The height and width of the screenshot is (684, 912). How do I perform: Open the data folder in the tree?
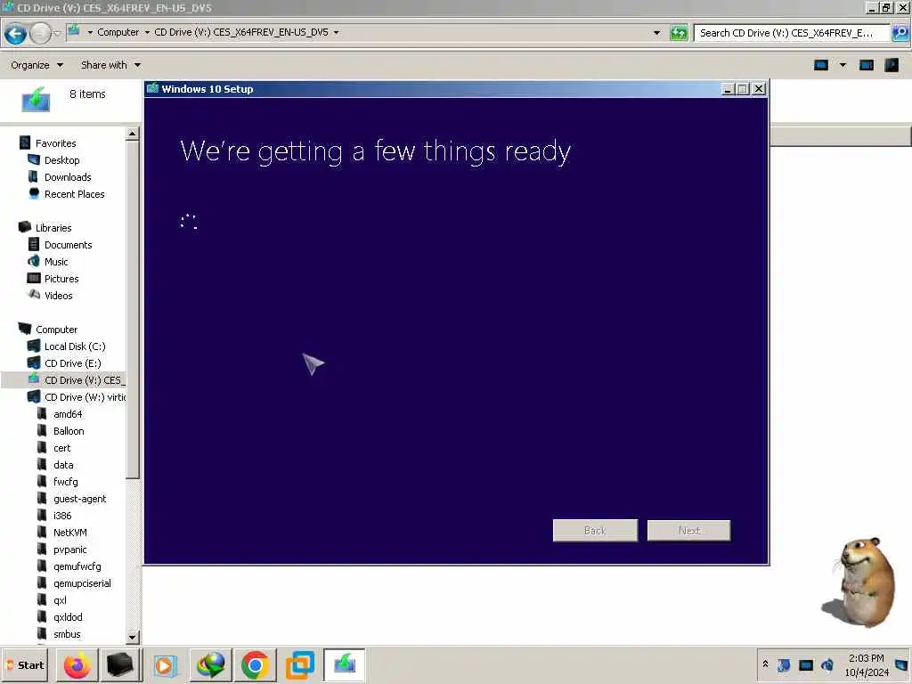[63, 465]
